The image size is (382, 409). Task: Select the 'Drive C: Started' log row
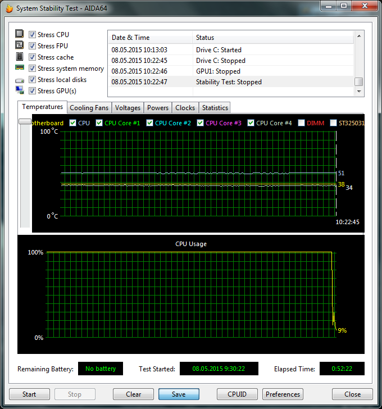tap(231, 49)
